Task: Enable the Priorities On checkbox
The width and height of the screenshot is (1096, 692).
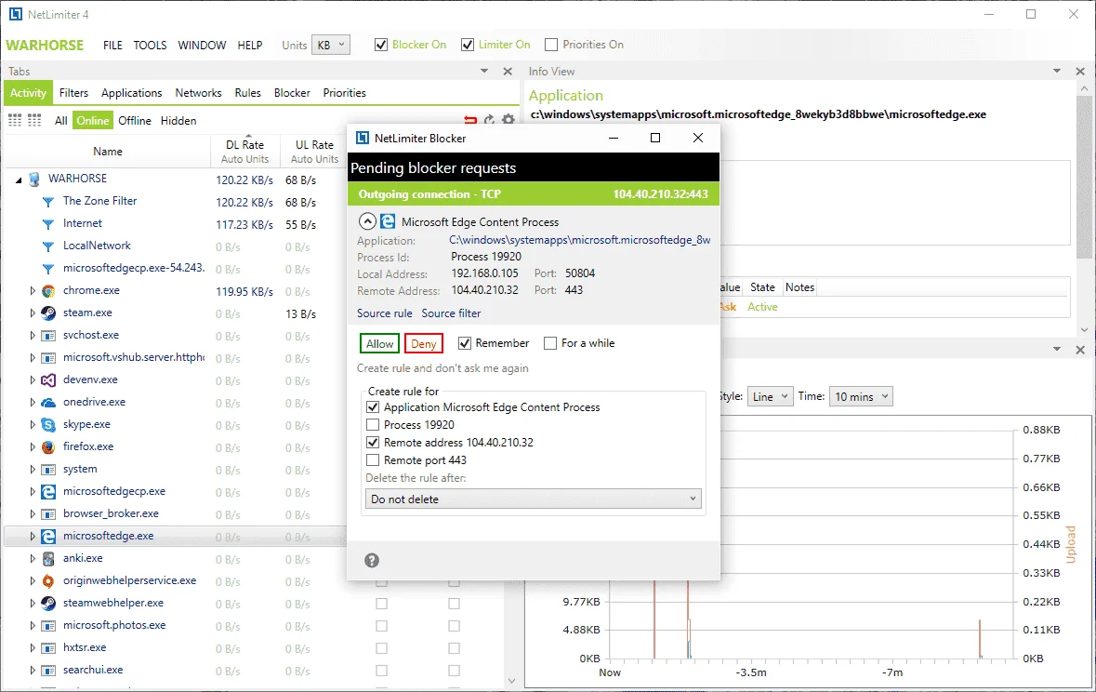Action: click(x=551, y=45)
